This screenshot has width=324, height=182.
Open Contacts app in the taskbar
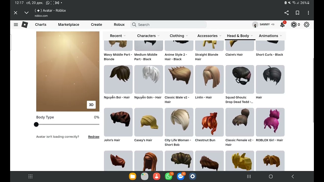point(157,176)
